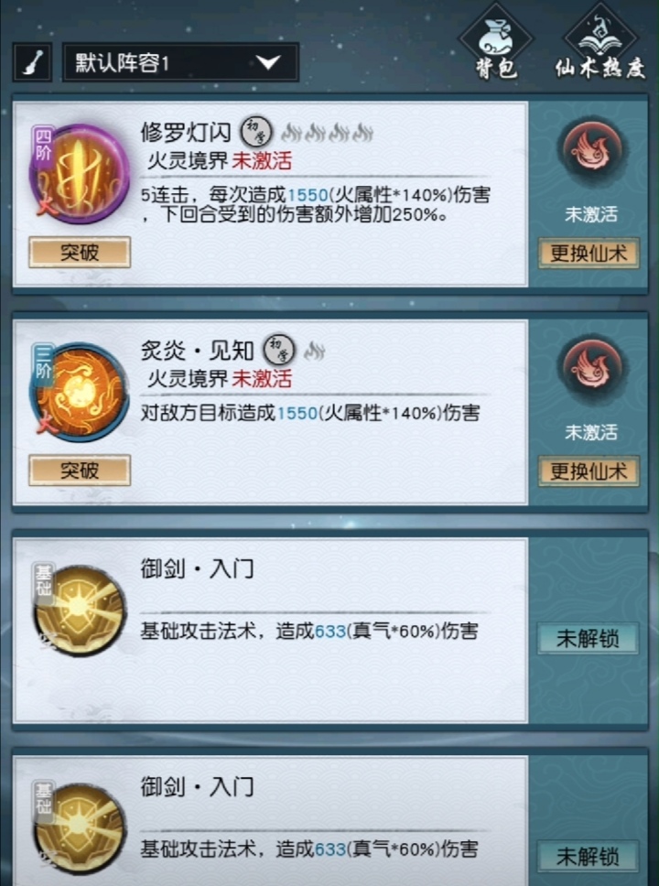Tap the 初学 badge next to 炙炎·见知
The height and width of the screenshot is (886, 659).
click(x=278, y=350)
